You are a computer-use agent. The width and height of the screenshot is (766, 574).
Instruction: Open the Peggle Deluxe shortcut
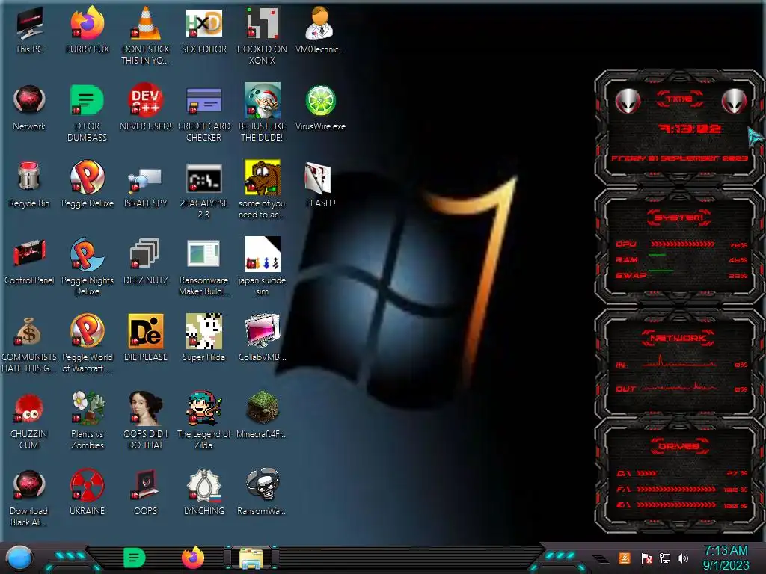pyautogui.click(x=87, y=185)
